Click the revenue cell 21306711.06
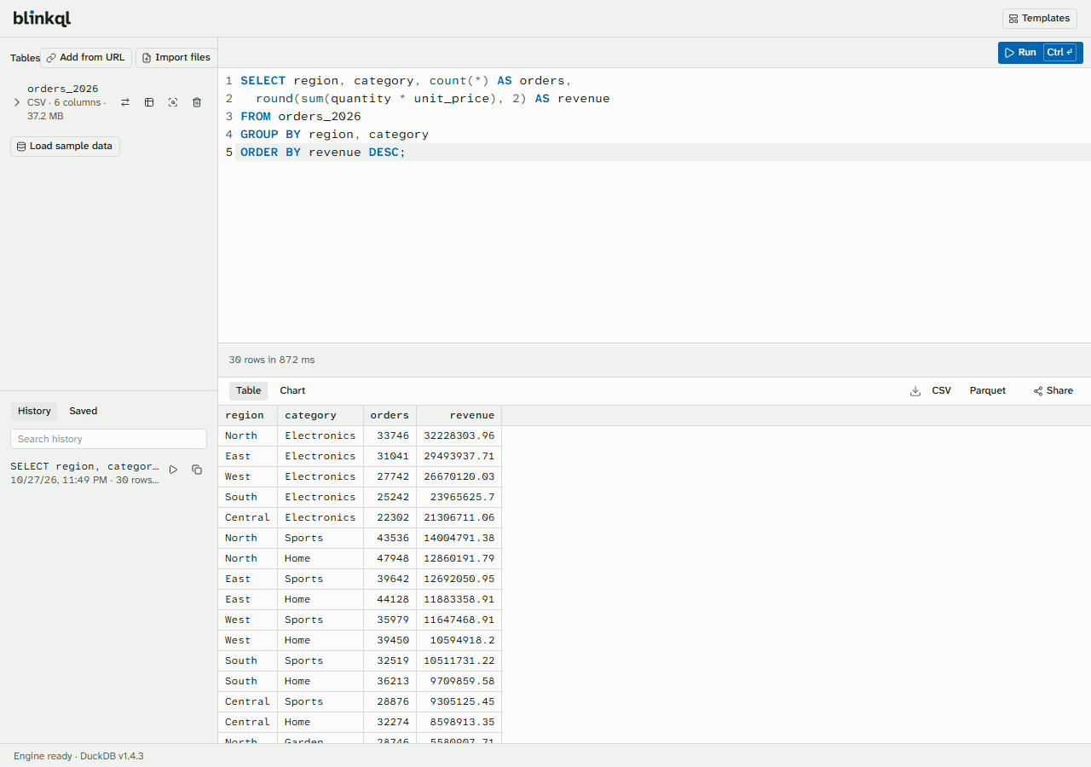The width and height of the screenshot is (1091, 767). (459, 518)
